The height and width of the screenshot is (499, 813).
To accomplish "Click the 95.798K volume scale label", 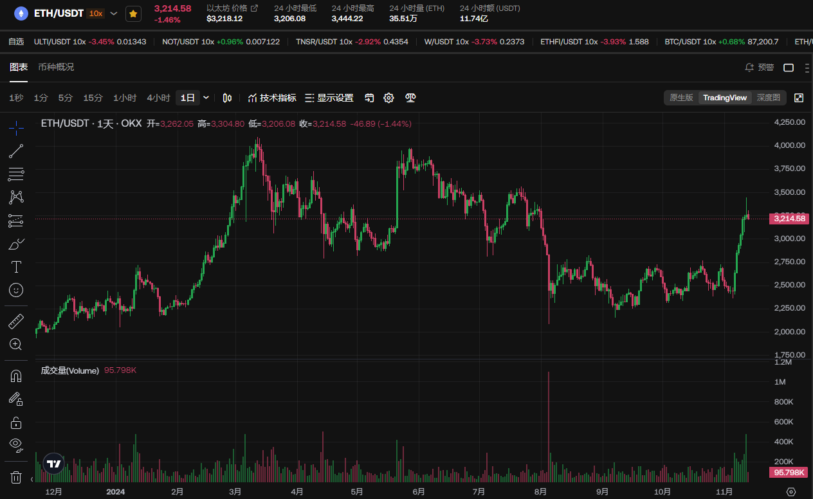I will 789,473.
